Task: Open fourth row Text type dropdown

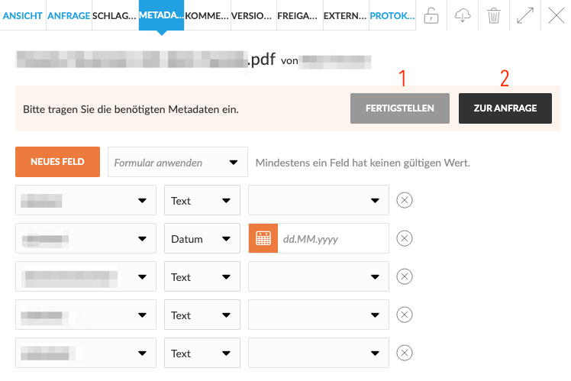Action: [202, 315]
